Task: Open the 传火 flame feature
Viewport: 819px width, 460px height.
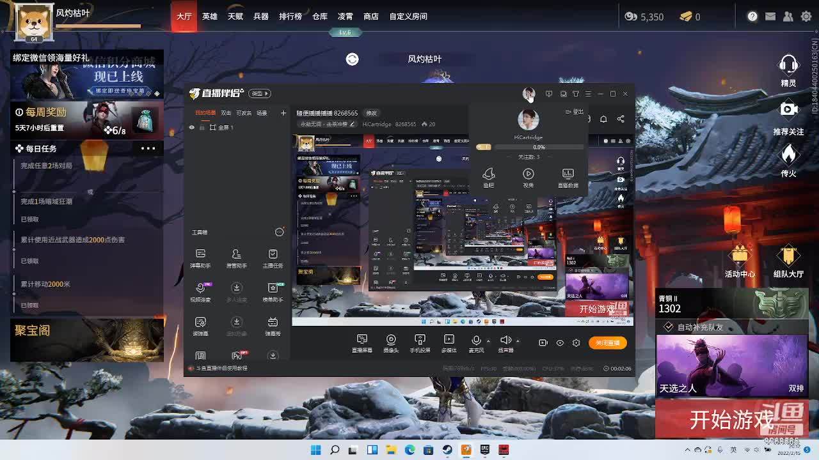Action: point(788,160)
